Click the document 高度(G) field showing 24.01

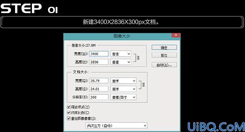click(99, 89)
